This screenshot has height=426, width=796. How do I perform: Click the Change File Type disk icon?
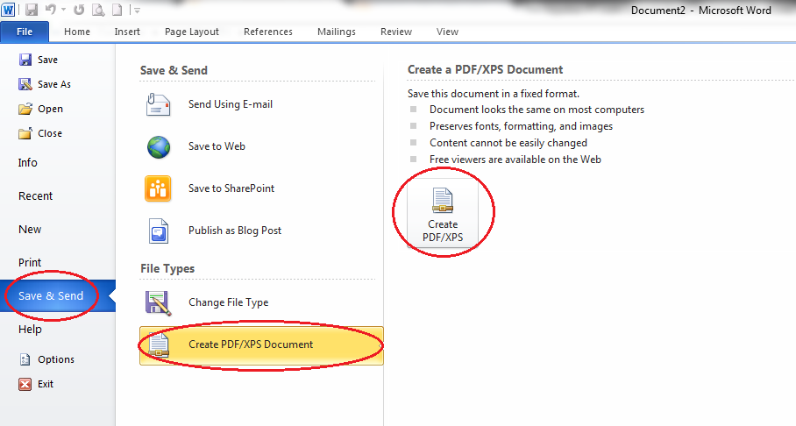pos(158,302)
